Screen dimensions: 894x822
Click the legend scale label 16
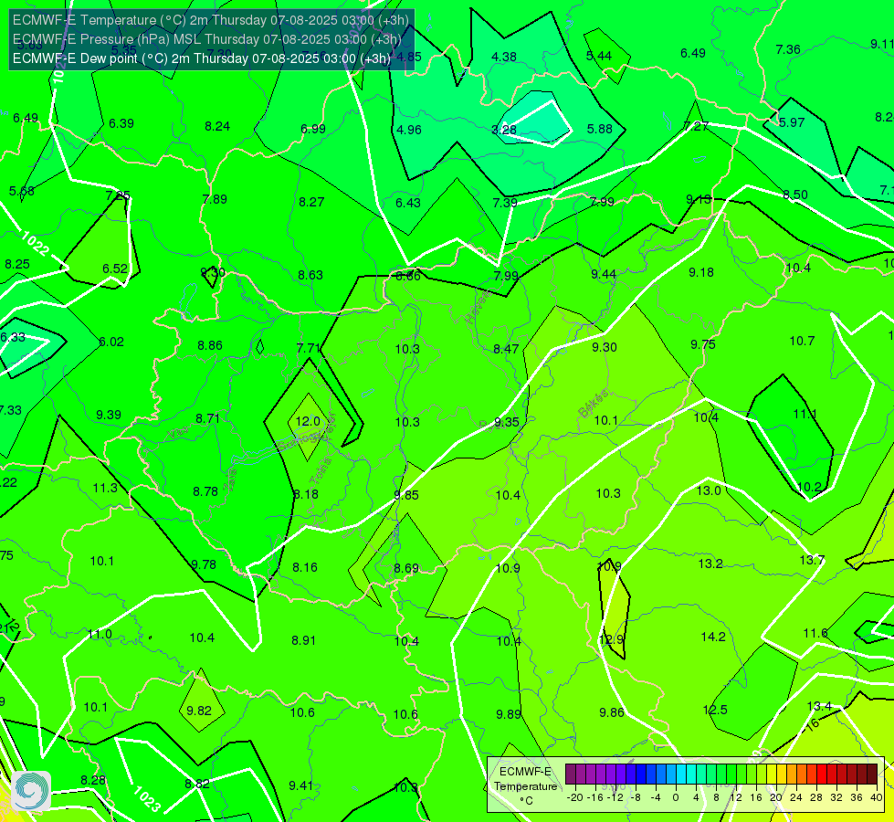click(x=756, y=797)
